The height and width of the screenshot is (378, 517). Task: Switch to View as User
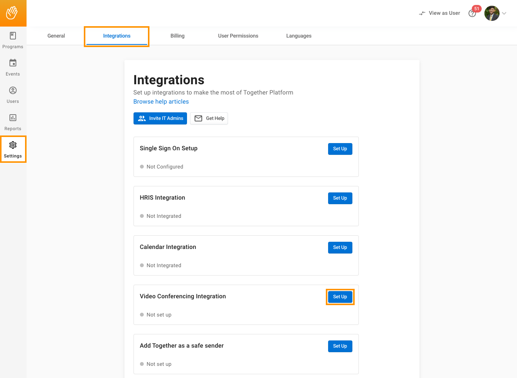coord(440,13)
